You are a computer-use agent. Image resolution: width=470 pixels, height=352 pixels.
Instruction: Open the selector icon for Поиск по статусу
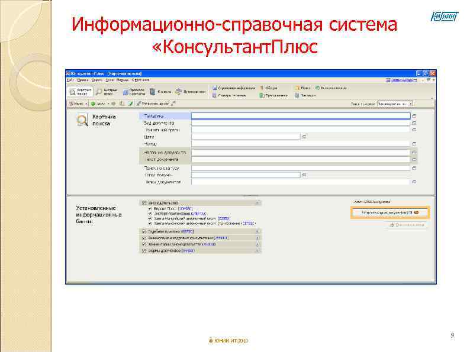tap(414, 169)
